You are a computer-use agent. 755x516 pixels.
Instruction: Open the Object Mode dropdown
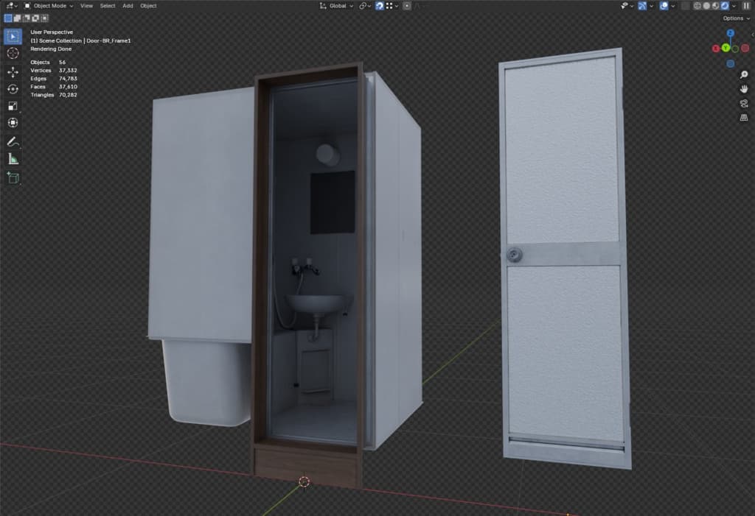click(x=49, y=6)
